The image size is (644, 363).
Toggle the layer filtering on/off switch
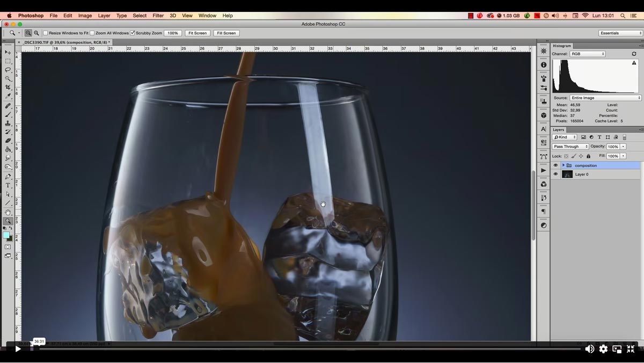click(625, 137)
